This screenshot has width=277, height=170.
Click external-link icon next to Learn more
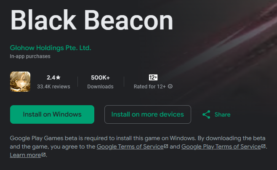coord(44,155)
